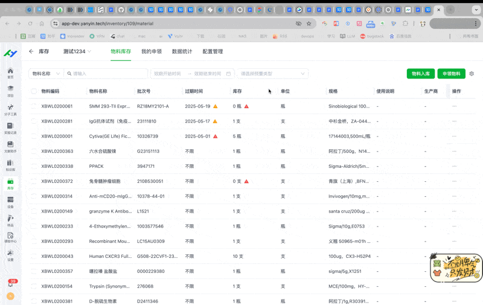Click the notification bell with red badge
The image size is (483, 305).
coord(11,281)
